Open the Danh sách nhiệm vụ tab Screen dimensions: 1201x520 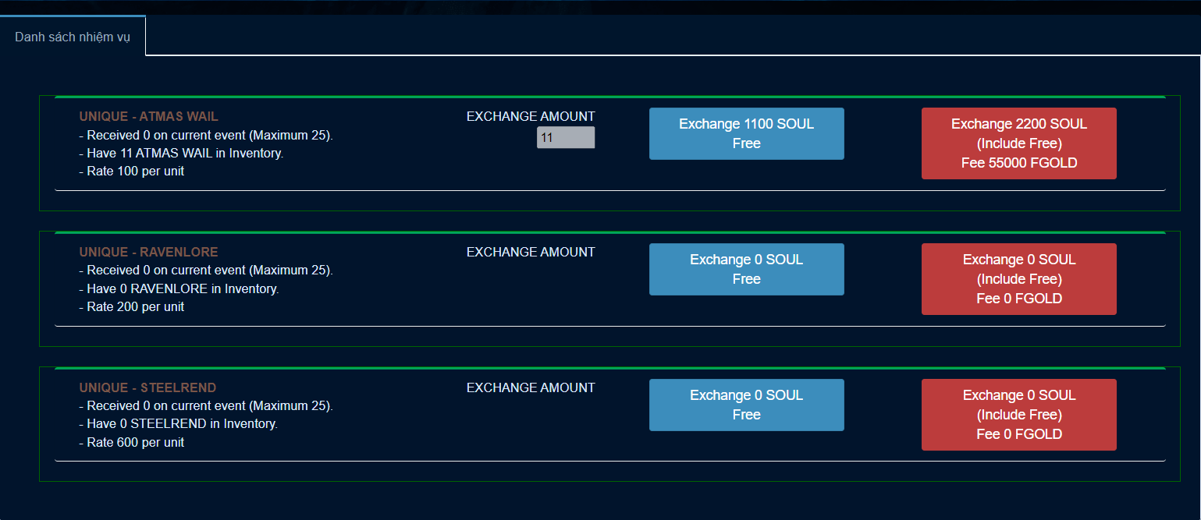(x=73, y=37)
